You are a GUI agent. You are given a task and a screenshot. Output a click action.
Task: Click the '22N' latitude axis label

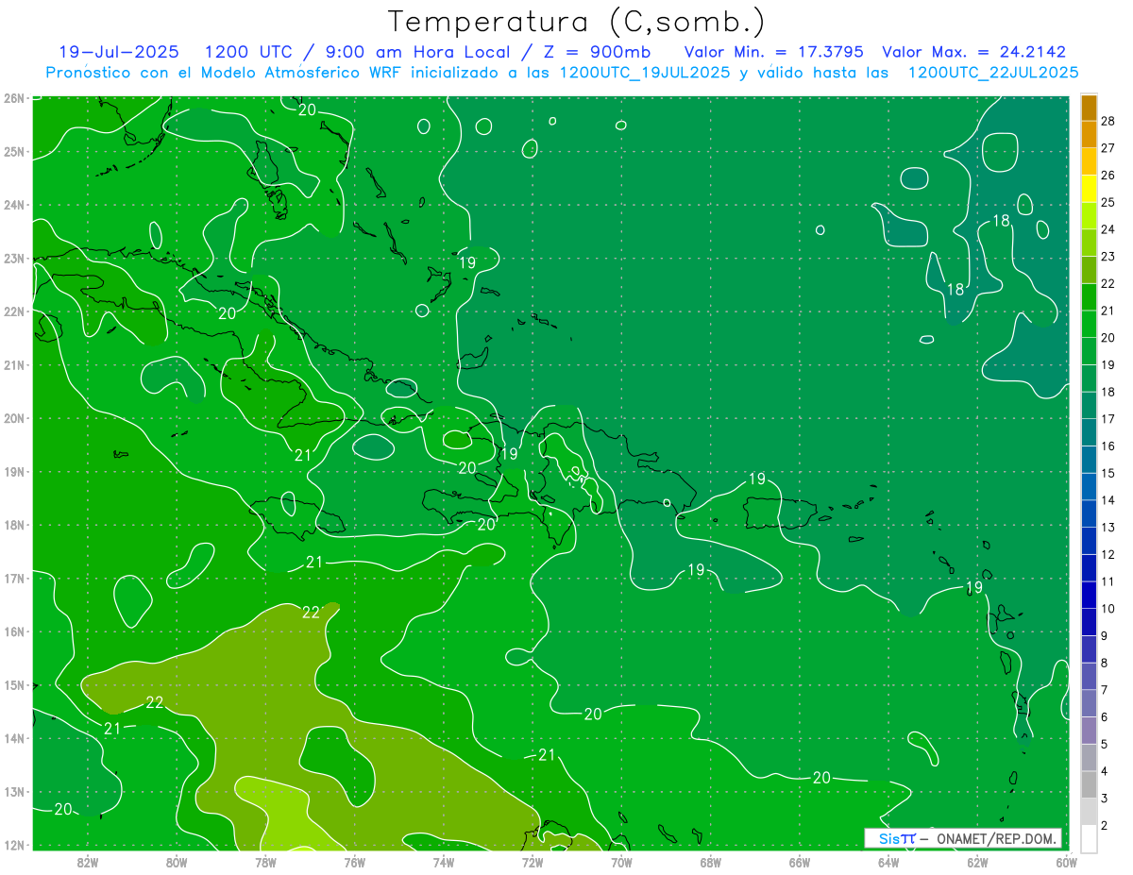[13, 311]
